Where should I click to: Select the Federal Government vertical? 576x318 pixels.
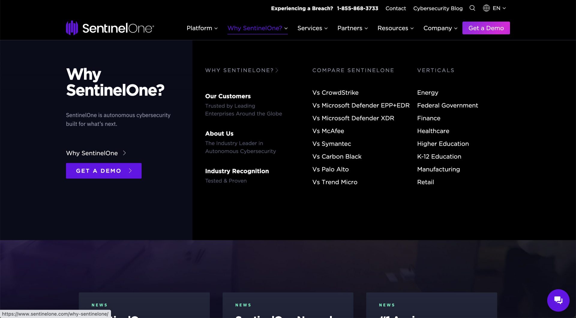click(x=447, y=106)
